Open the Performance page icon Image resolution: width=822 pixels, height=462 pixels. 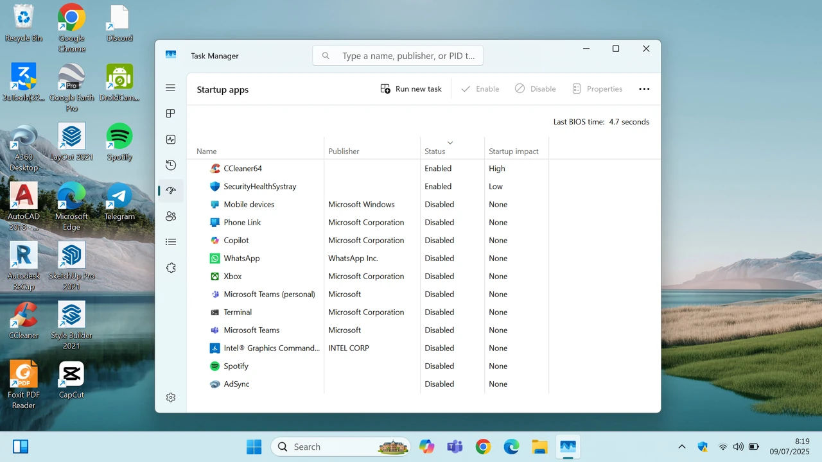coord(170,139)
